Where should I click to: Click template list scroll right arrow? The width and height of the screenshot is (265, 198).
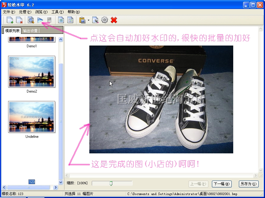click(x=55, y=187)
